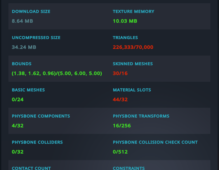
Task: Select the PHYSBONE TRANSFORMS label
Action: coord(141,116)
